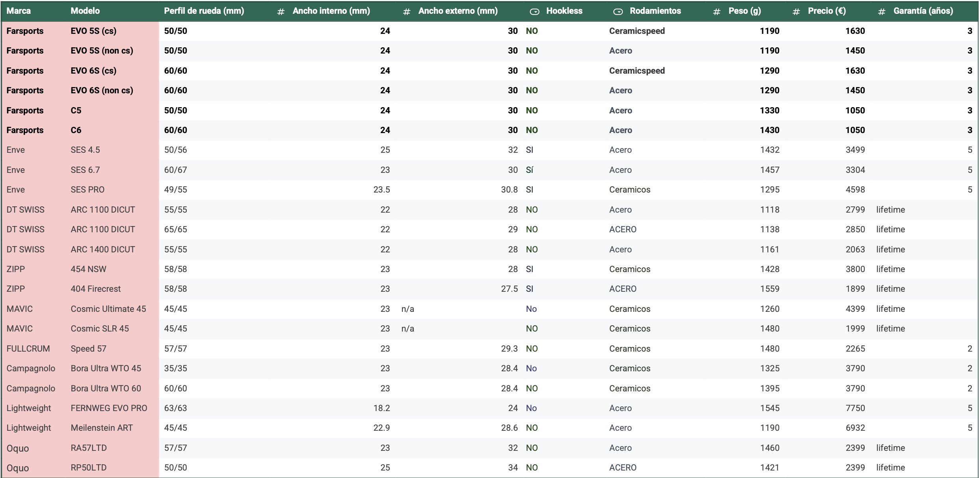Select the pink Marca cell for Campagnolo WTO 60
The height and width of the screenshot is (478, 979).
(x=31, y=389)
